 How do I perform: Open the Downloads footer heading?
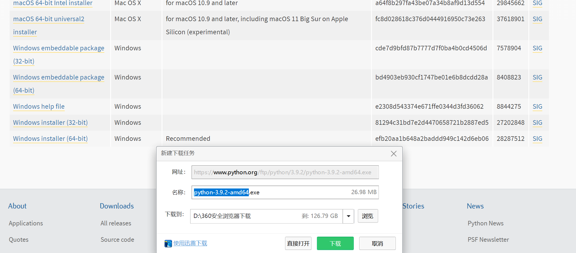tap(117, 206)
